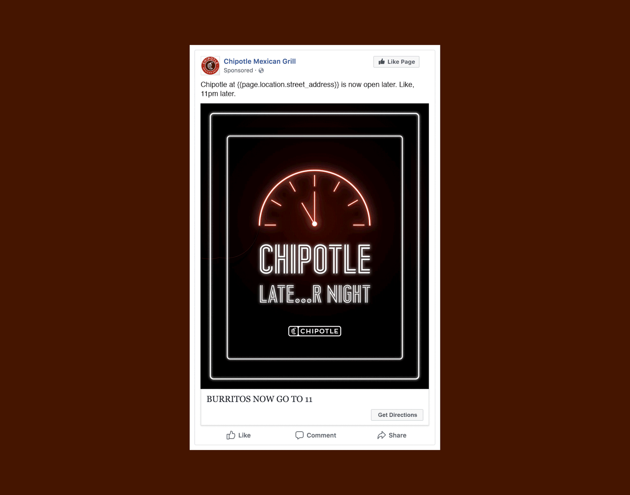Click the curved arrow Share icon
The height and width of the screenshot is (495, 630).
click(381, 435)
